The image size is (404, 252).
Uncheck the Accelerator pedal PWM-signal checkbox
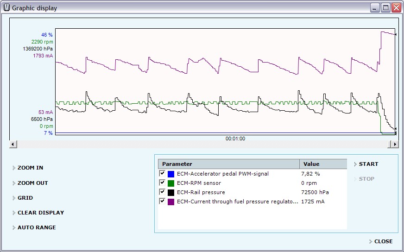point(162,173)
